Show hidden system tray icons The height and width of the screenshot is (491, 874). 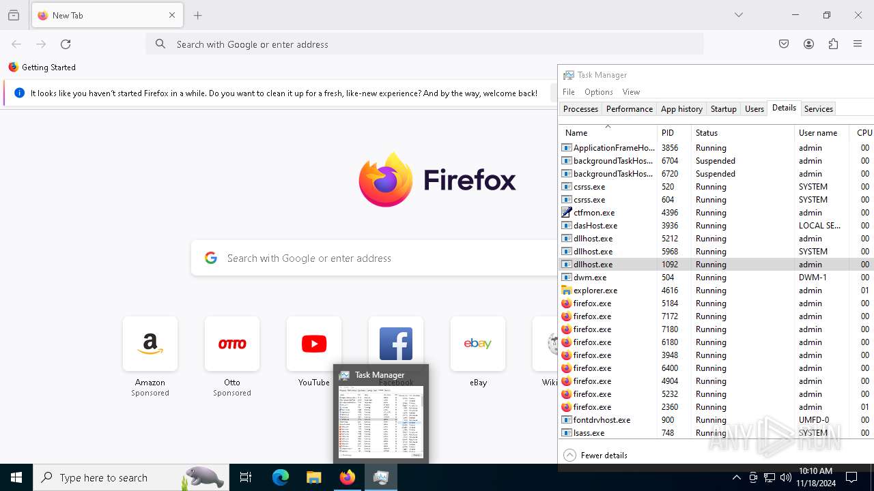737,477
